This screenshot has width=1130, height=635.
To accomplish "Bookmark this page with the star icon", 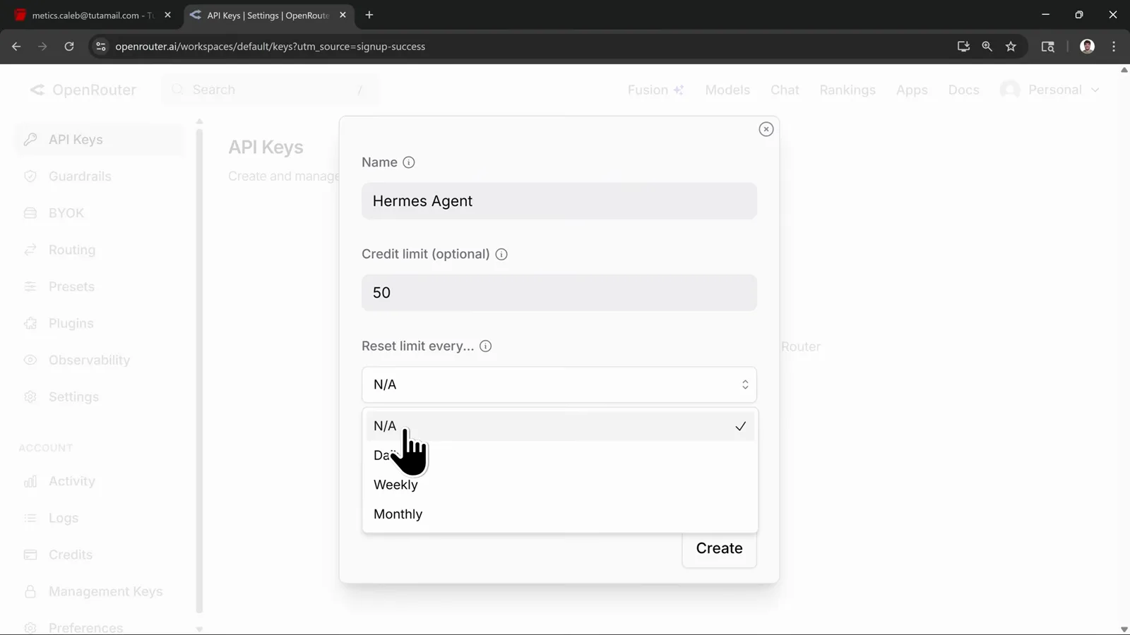I will pyautogui.click(x=1011, y=47).
